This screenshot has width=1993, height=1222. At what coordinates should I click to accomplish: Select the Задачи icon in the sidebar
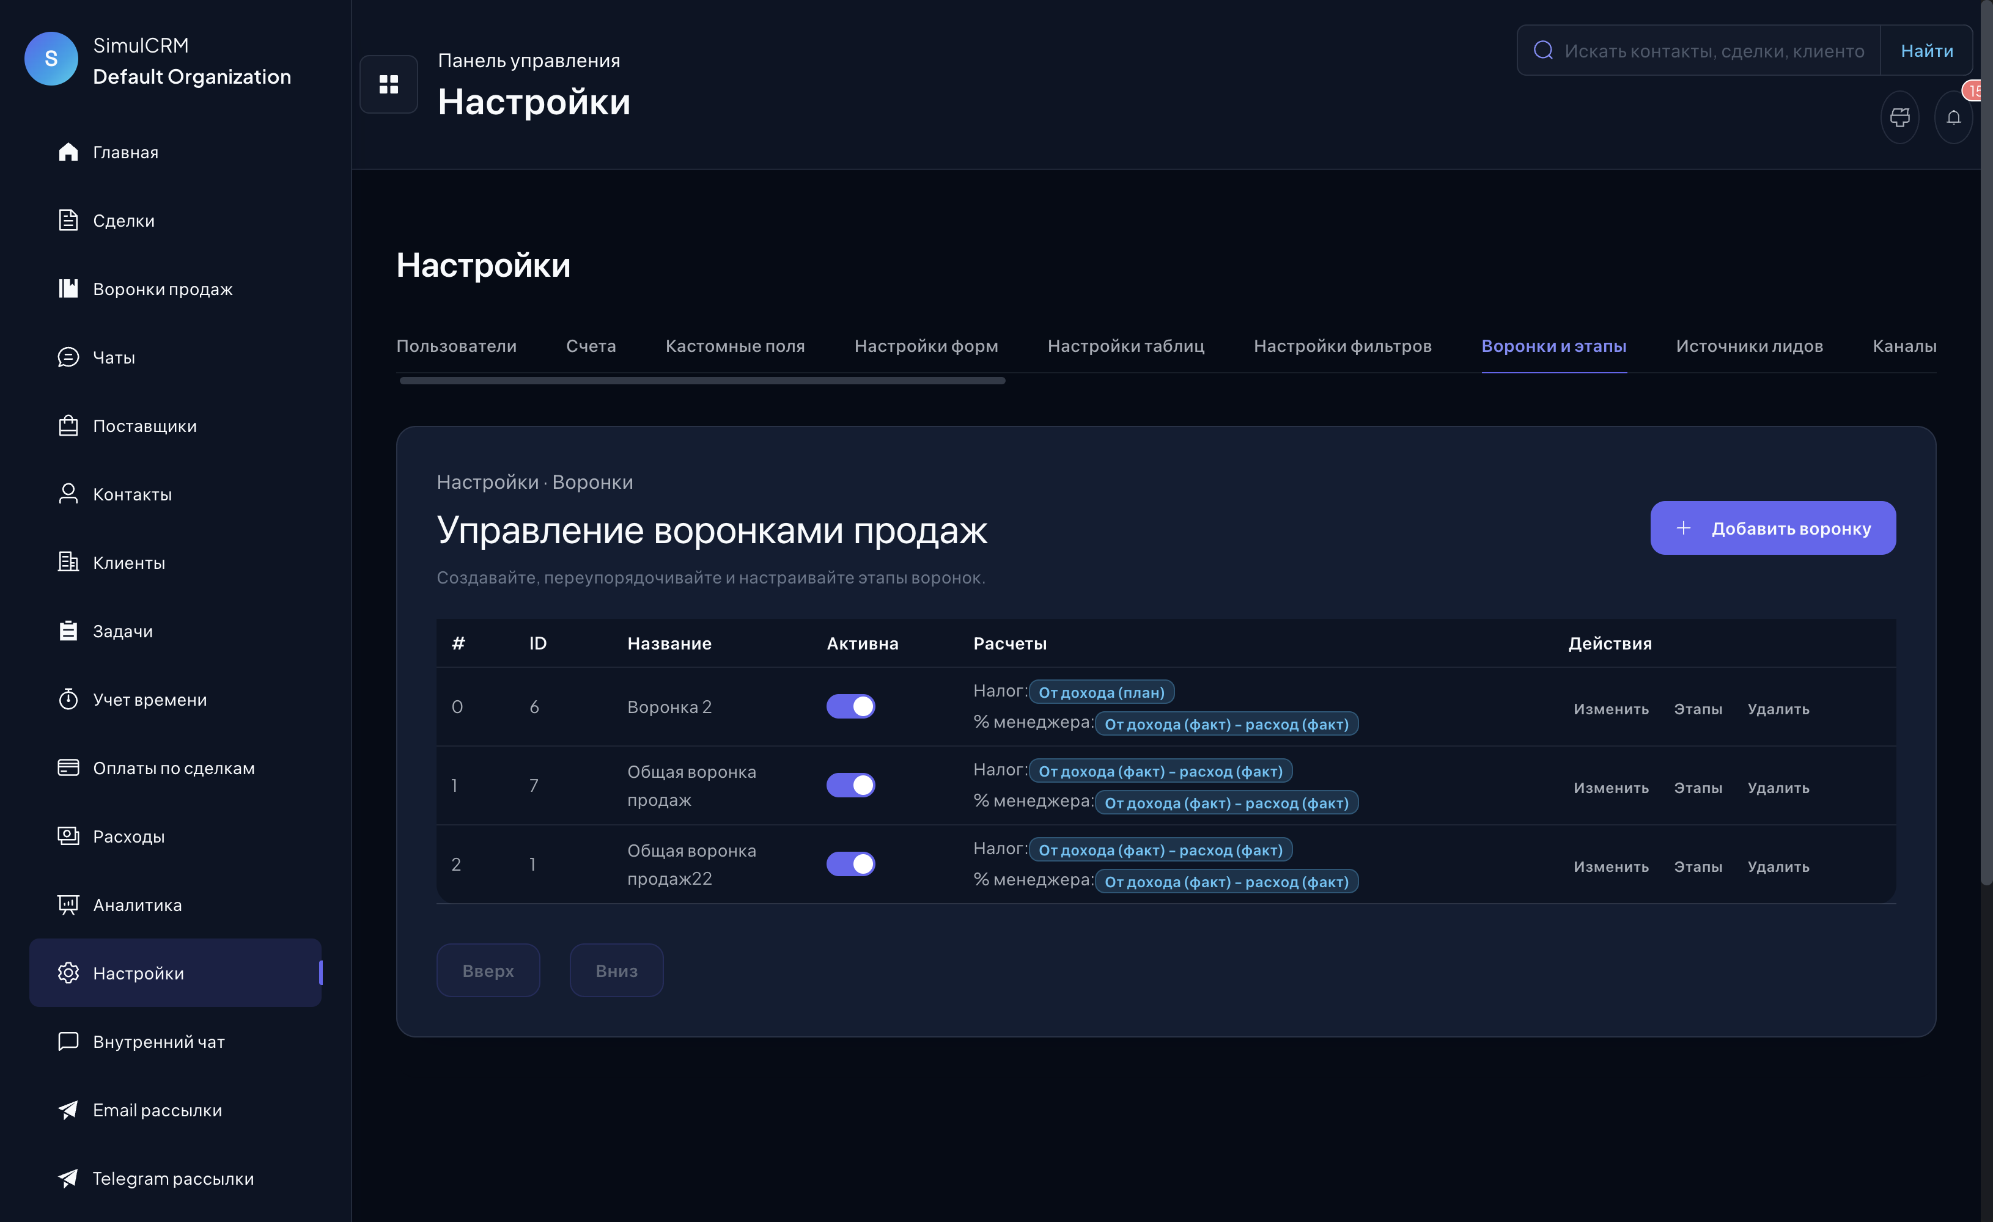click(68, 631)
